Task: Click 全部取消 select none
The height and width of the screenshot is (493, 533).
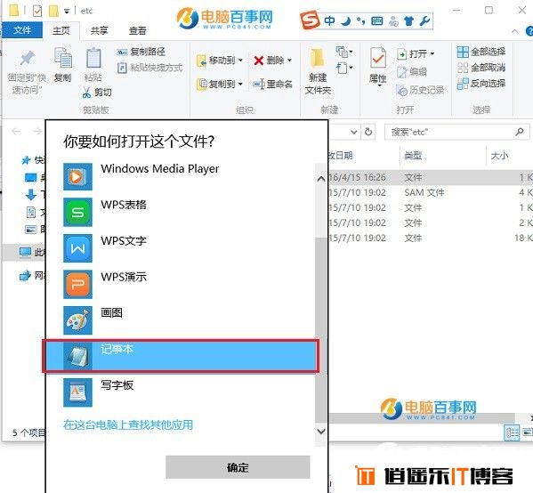Action: (481, 68)
